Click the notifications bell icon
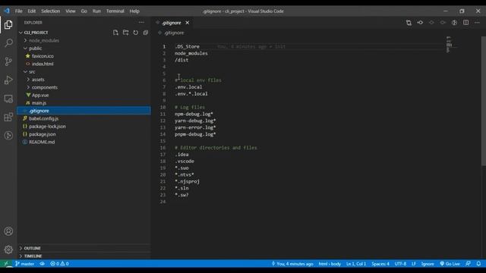486x273 pixels. click(x=478, y=264)
